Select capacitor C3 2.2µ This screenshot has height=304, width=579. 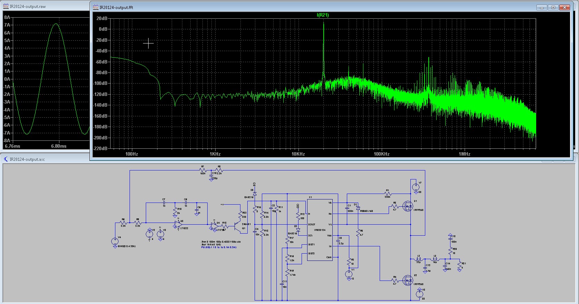pyautogui.click(x=338, y=241)
